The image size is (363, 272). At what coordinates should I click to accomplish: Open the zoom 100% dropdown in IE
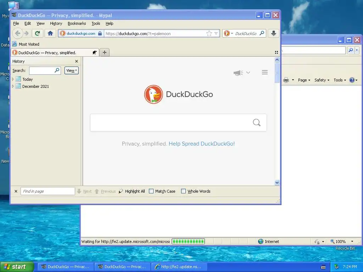tap(352, 242)
